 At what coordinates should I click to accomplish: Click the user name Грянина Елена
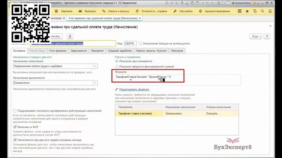[x=243, y=3]
